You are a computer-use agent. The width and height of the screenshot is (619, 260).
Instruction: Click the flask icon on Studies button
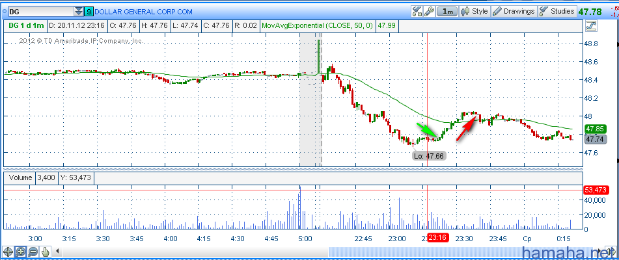pyautogui.click(x=544, y=12)
